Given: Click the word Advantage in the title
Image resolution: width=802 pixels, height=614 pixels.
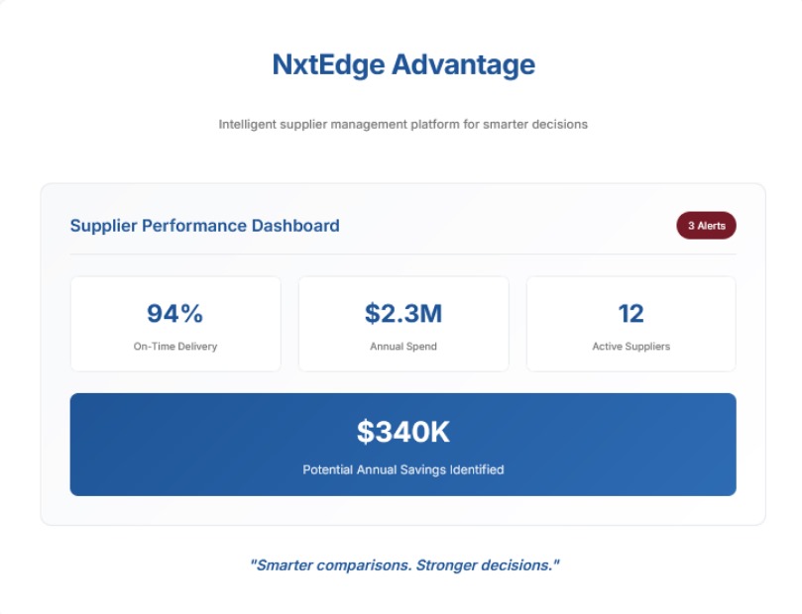Looking at the screenshot, I should tap(463, 65).
